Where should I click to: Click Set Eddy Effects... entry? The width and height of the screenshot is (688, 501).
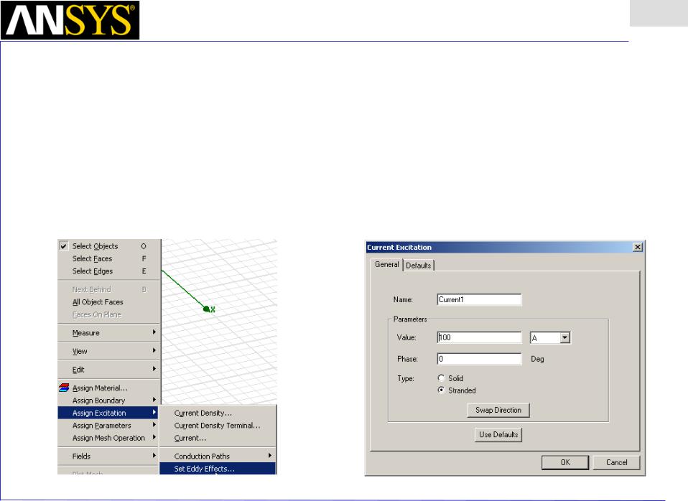click(x=218, y=469)
